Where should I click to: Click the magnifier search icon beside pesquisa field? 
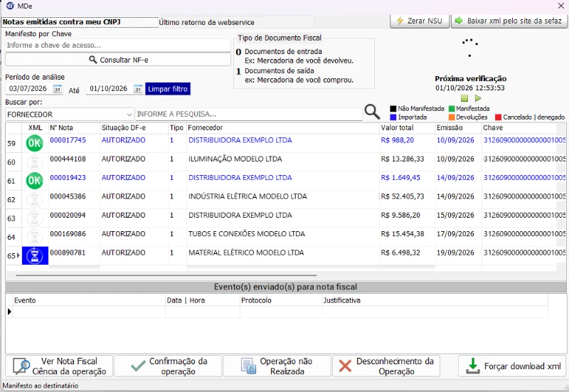click(x=372, y=112)
